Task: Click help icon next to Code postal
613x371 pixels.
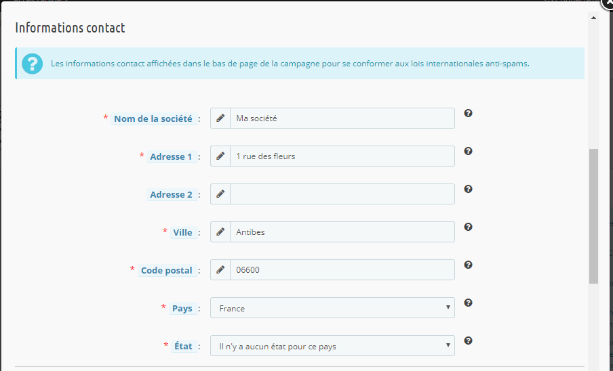Action: pyautogui.click(x=468, y=265)
